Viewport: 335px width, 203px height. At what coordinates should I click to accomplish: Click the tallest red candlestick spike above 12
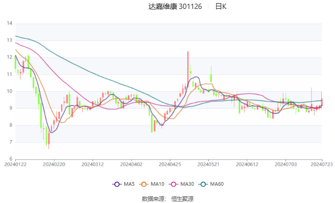[188, 69]
